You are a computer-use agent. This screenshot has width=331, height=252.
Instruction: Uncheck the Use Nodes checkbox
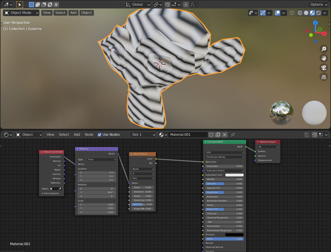99,135
